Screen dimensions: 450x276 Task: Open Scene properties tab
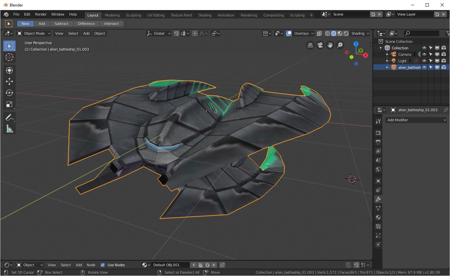click(x=378, y=160)
